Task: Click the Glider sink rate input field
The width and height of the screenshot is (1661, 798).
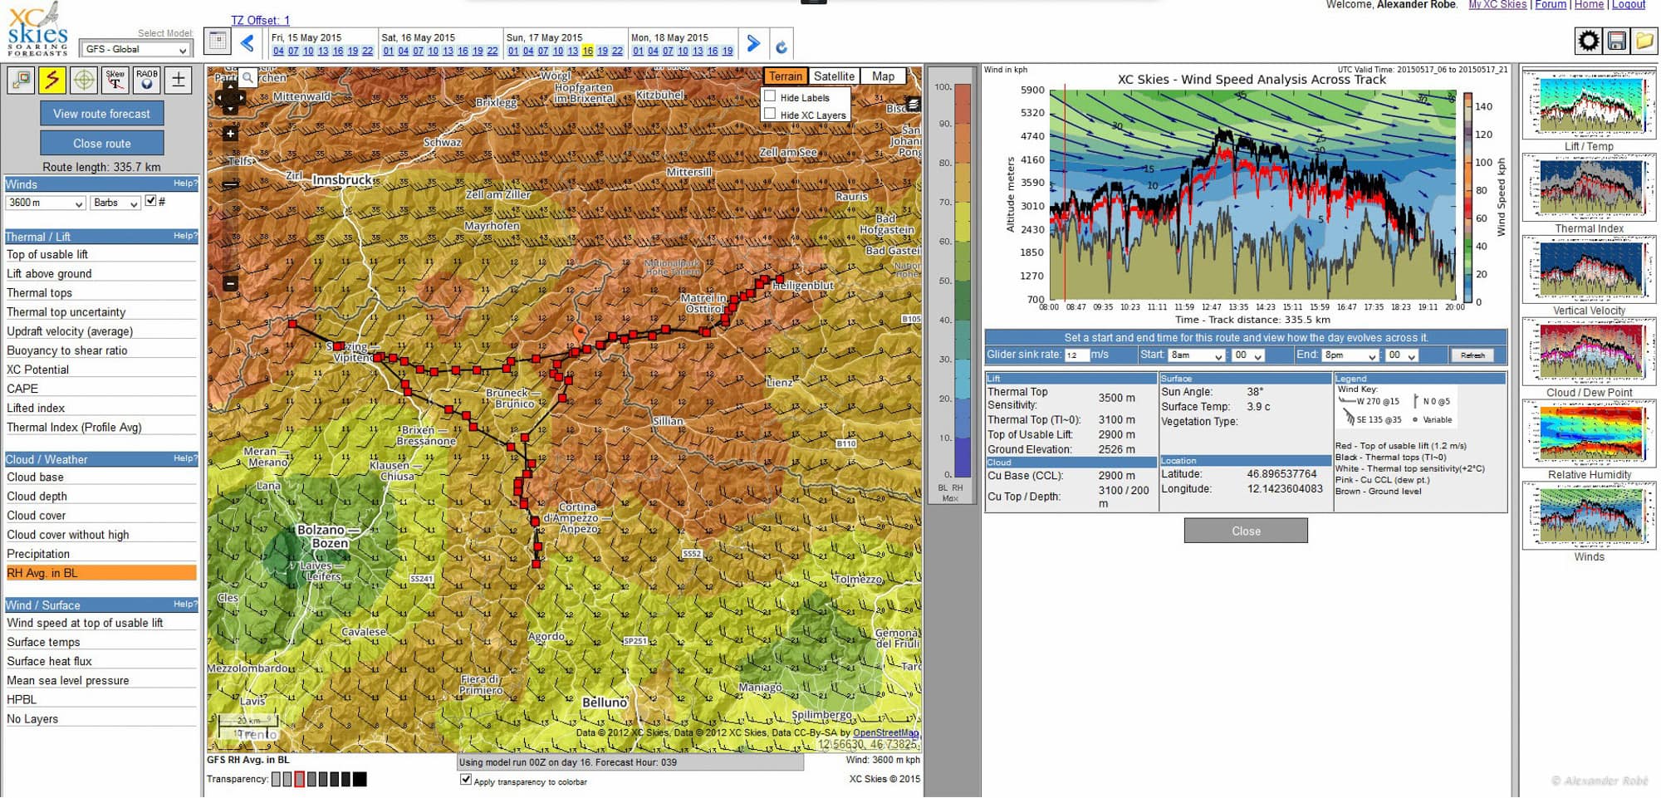Action: (x=1076, y=355)
